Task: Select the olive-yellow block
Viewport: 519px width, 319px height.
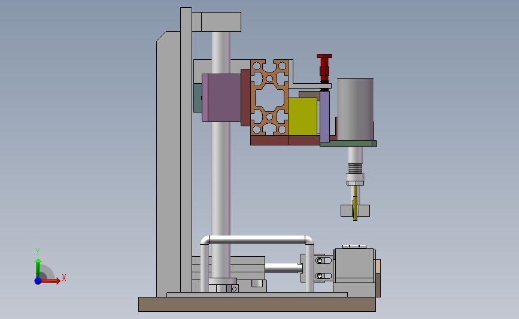Action: point(302,117)
